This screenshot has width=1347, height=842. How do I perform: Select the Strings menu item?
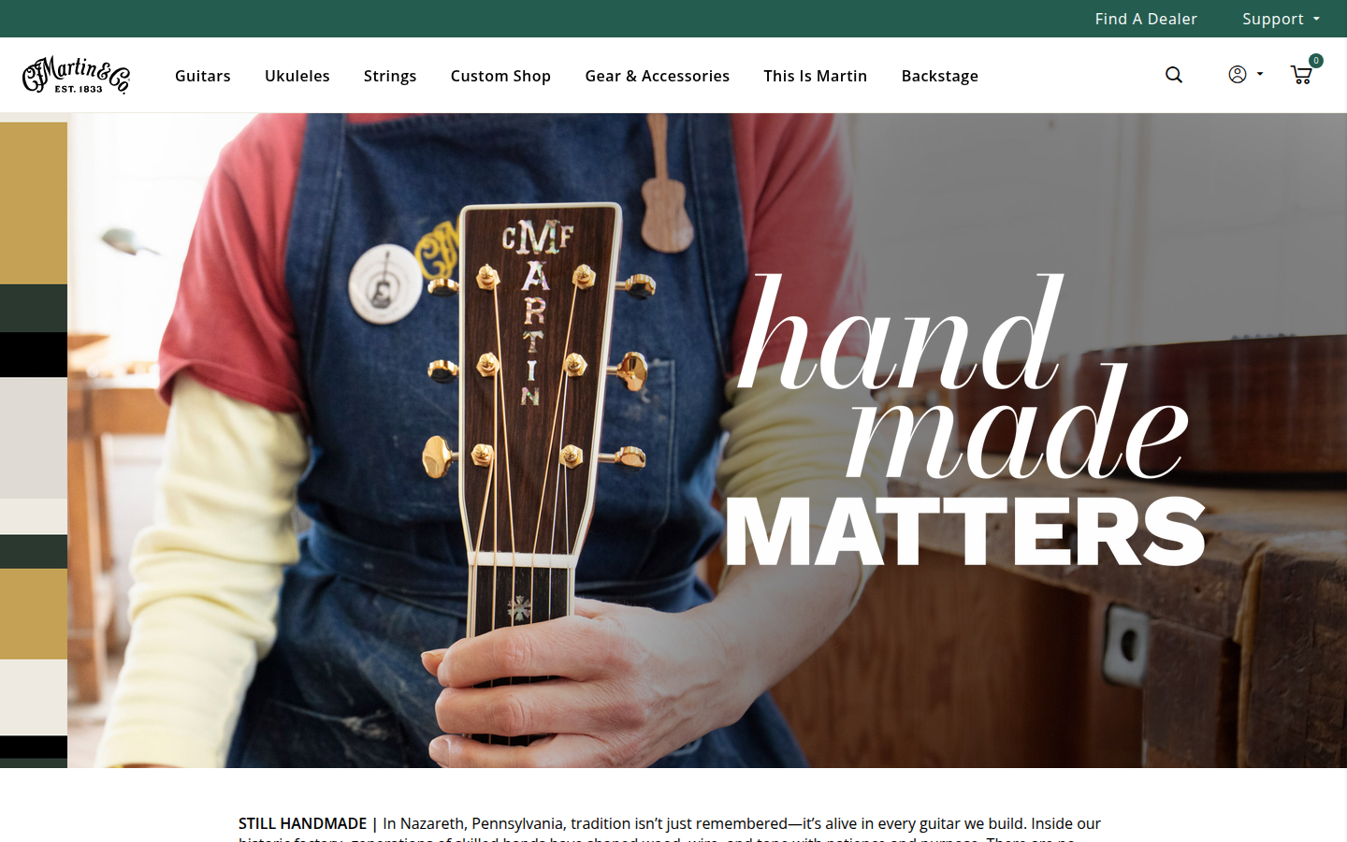click(390, 76)
